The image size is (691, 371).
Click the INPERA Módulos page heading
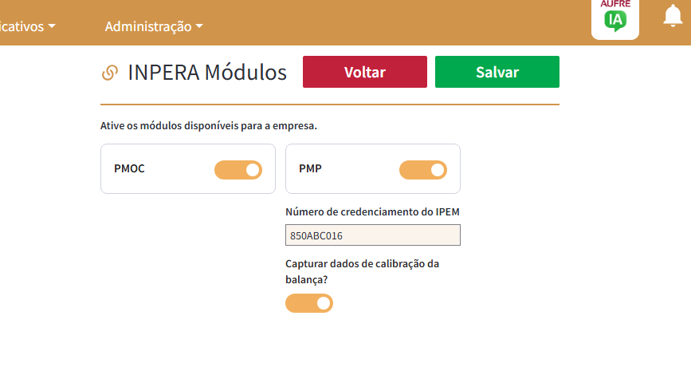coord(207,73)
